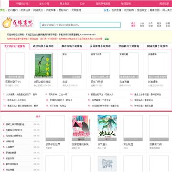Open 阅读记录 in the pink navigation bar
This screenshot has width=172, height=172.
[164, 3]
